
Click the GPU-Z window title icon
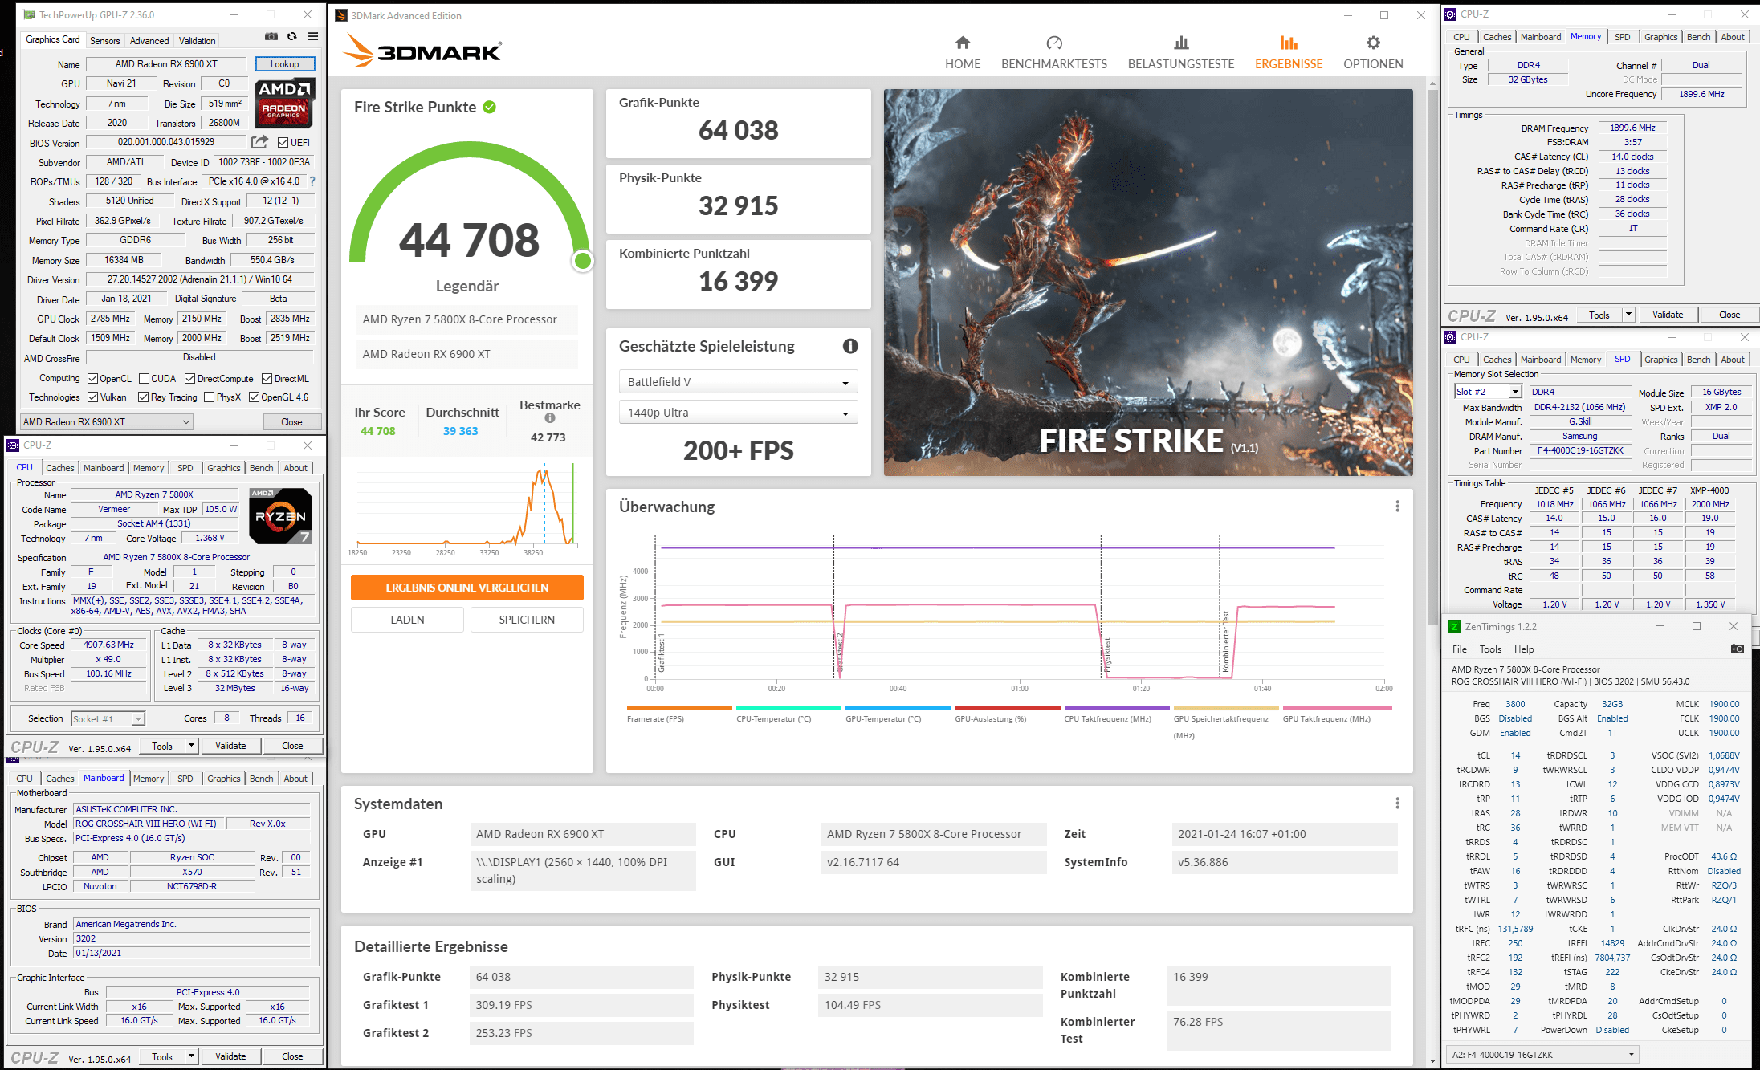pyautogui.click(x=30, y=14)
